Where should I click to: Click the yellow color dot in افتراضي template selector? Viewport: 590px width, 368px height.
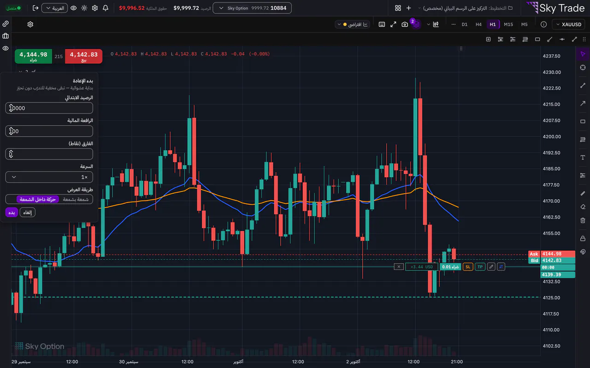click(345, 24)
